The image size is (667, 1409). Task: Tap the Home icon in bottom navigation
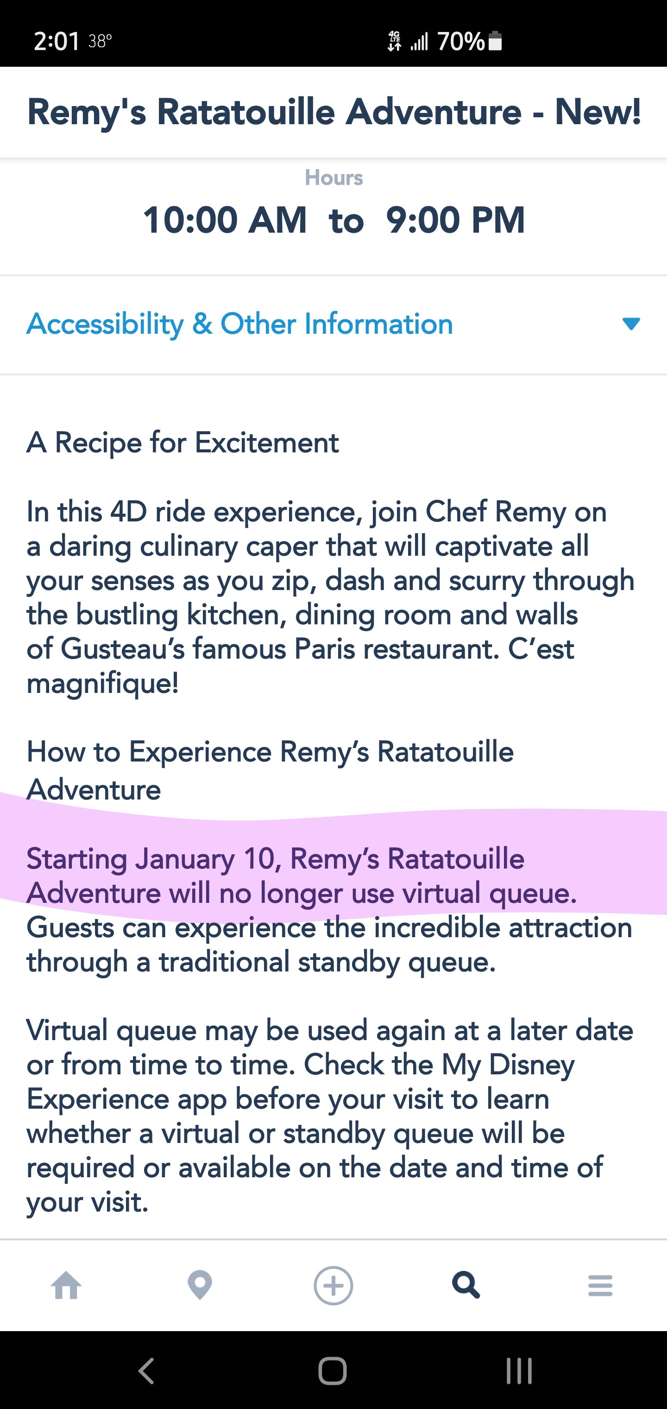coord(66,1285)
